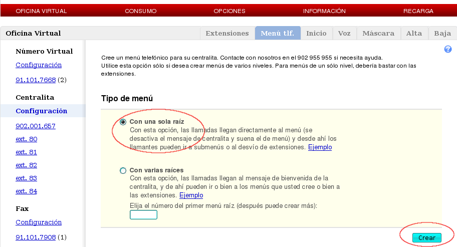
Task: Switch to the Inicio tab
Action: 316,33
